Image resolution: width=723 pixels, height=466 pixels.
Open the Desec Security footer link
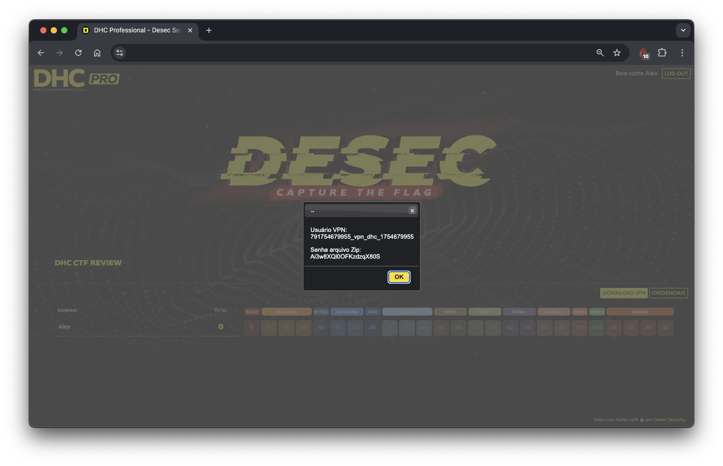click(670, 419)
